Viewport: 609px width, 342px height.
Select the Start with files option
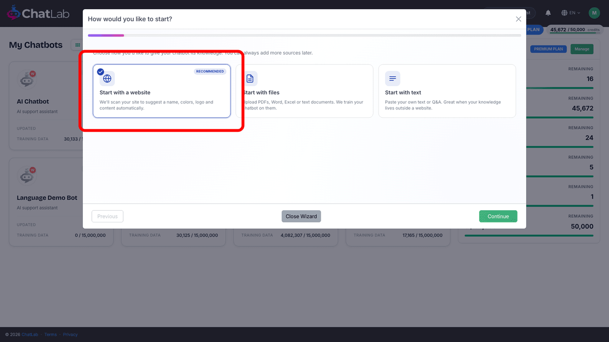(304, 91)
